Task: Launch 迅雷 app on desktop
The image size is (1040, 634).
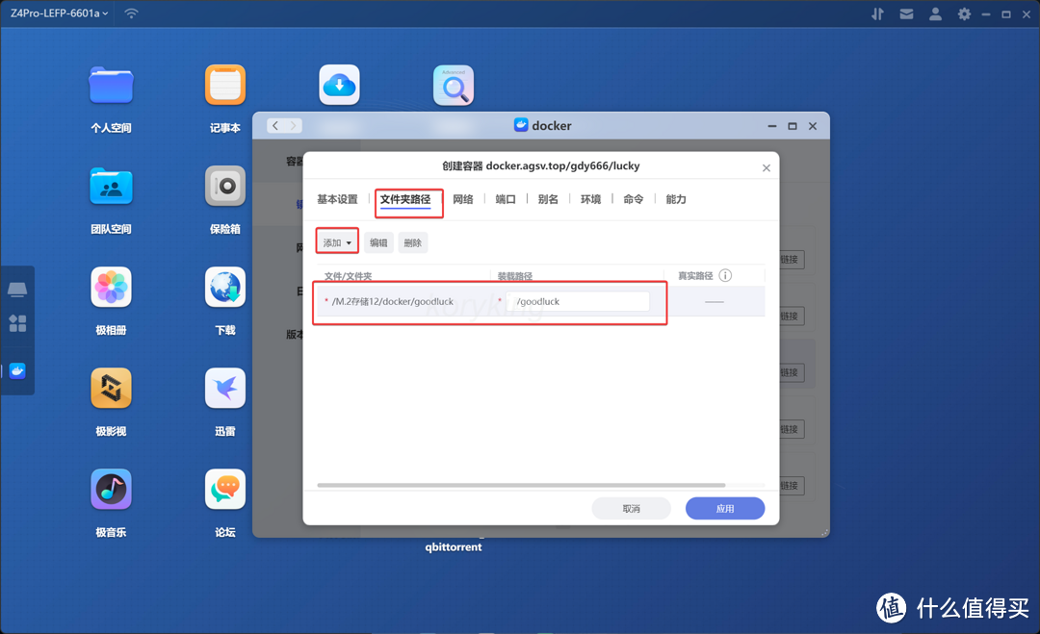Action: tap(224, 388)
